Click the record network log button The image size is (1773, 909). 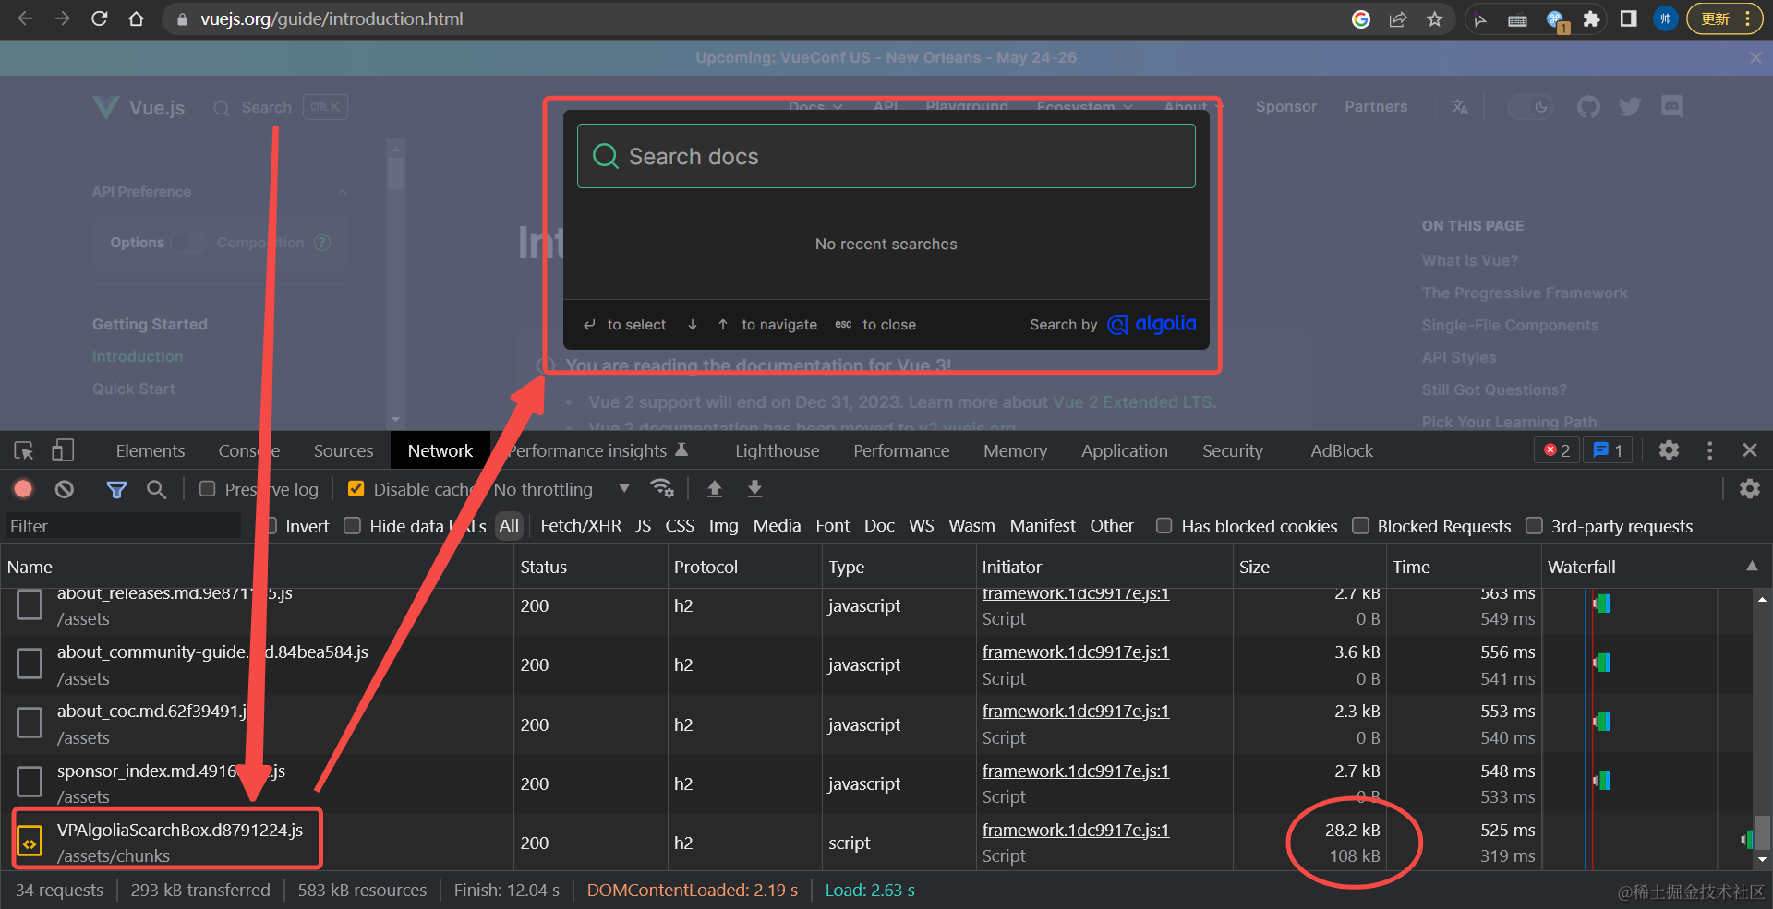tap(23, 489)
